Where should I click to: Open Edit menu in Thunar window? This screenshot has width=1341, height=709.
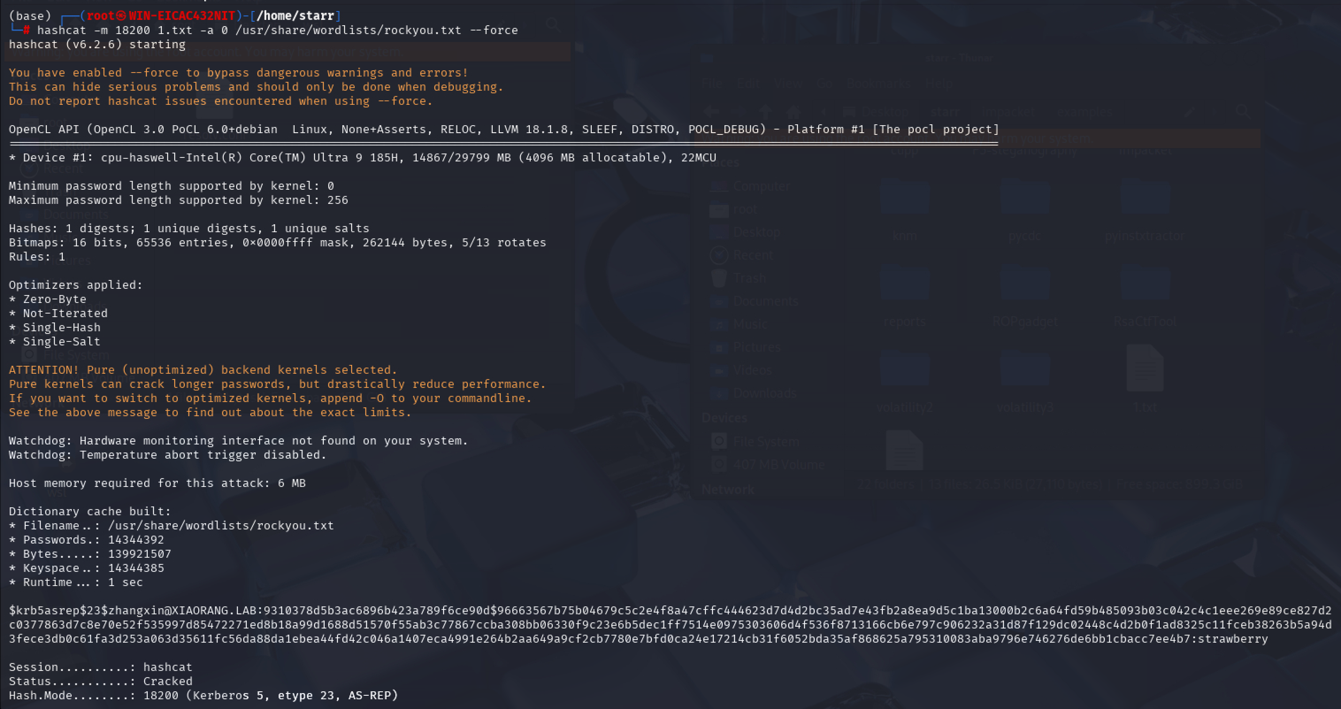748,83
